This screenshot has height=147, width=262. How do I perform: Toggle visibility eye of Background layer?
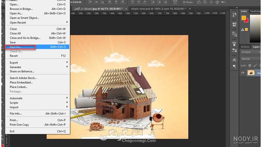tap(243, 73)
